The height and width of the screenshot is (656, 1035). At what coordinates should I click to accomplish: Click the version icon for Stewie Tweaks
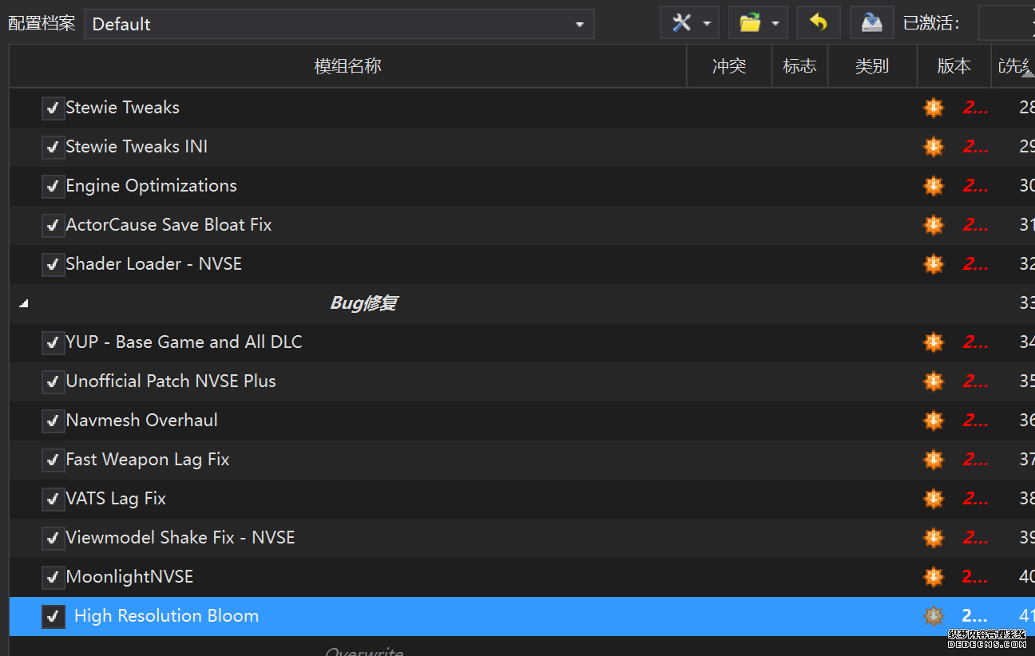[933, 108]
